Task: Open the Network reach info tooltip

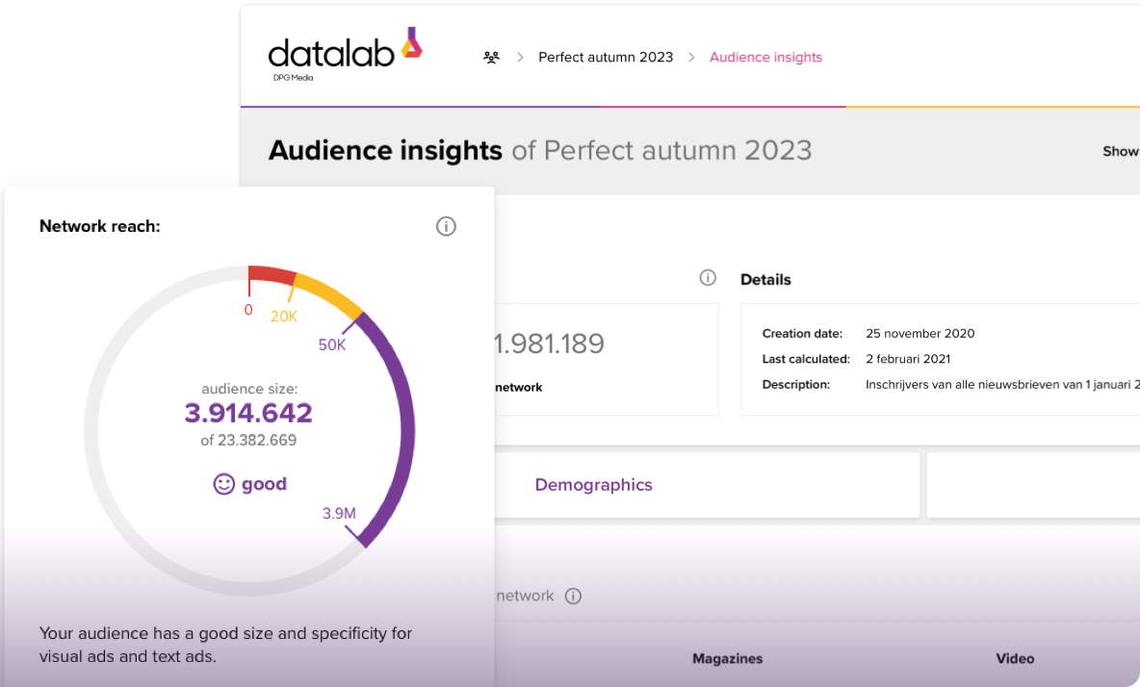Action: click(x=445, y=226)
